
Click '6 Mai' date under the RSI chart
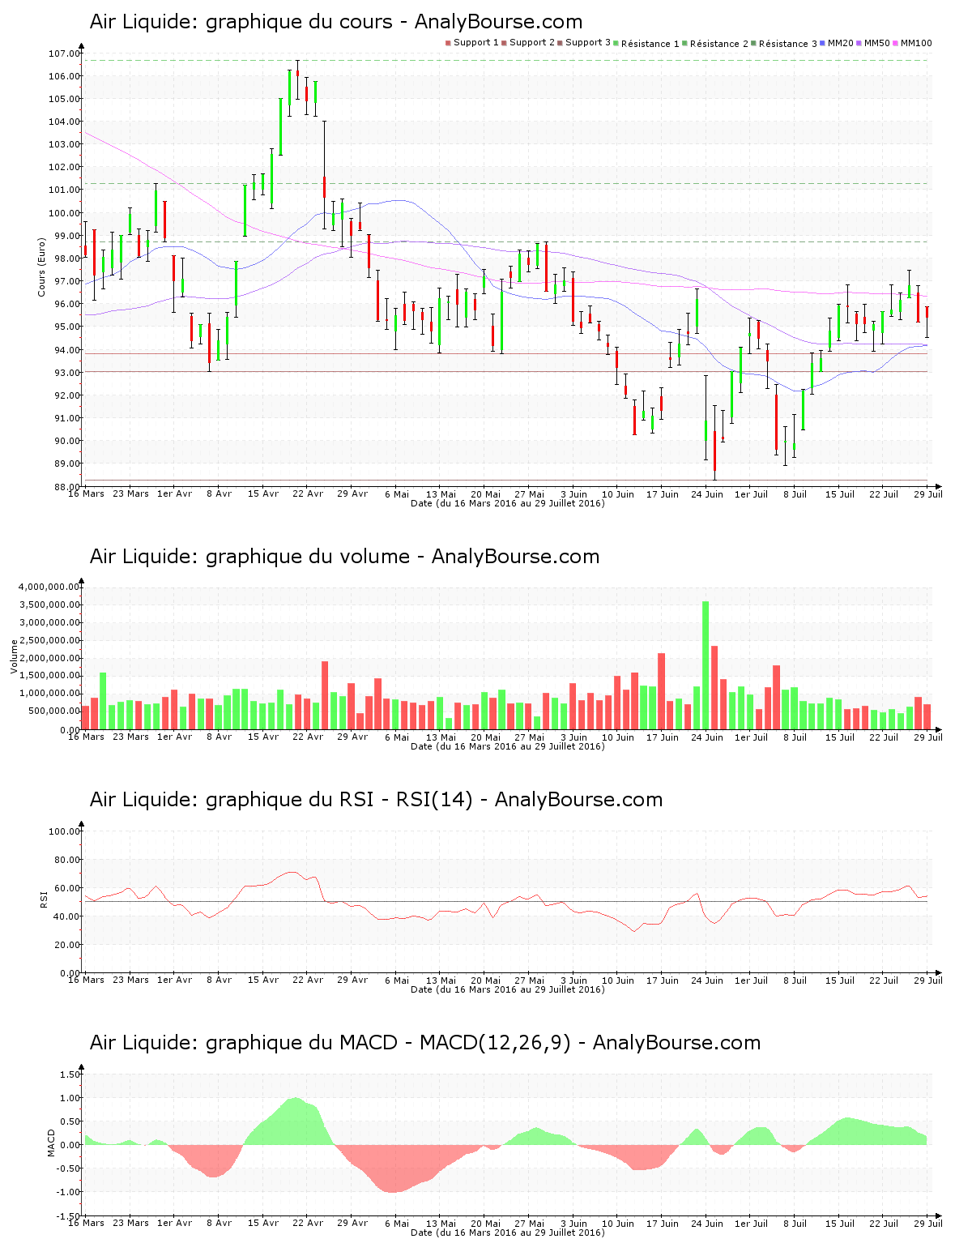click(397, 980)
